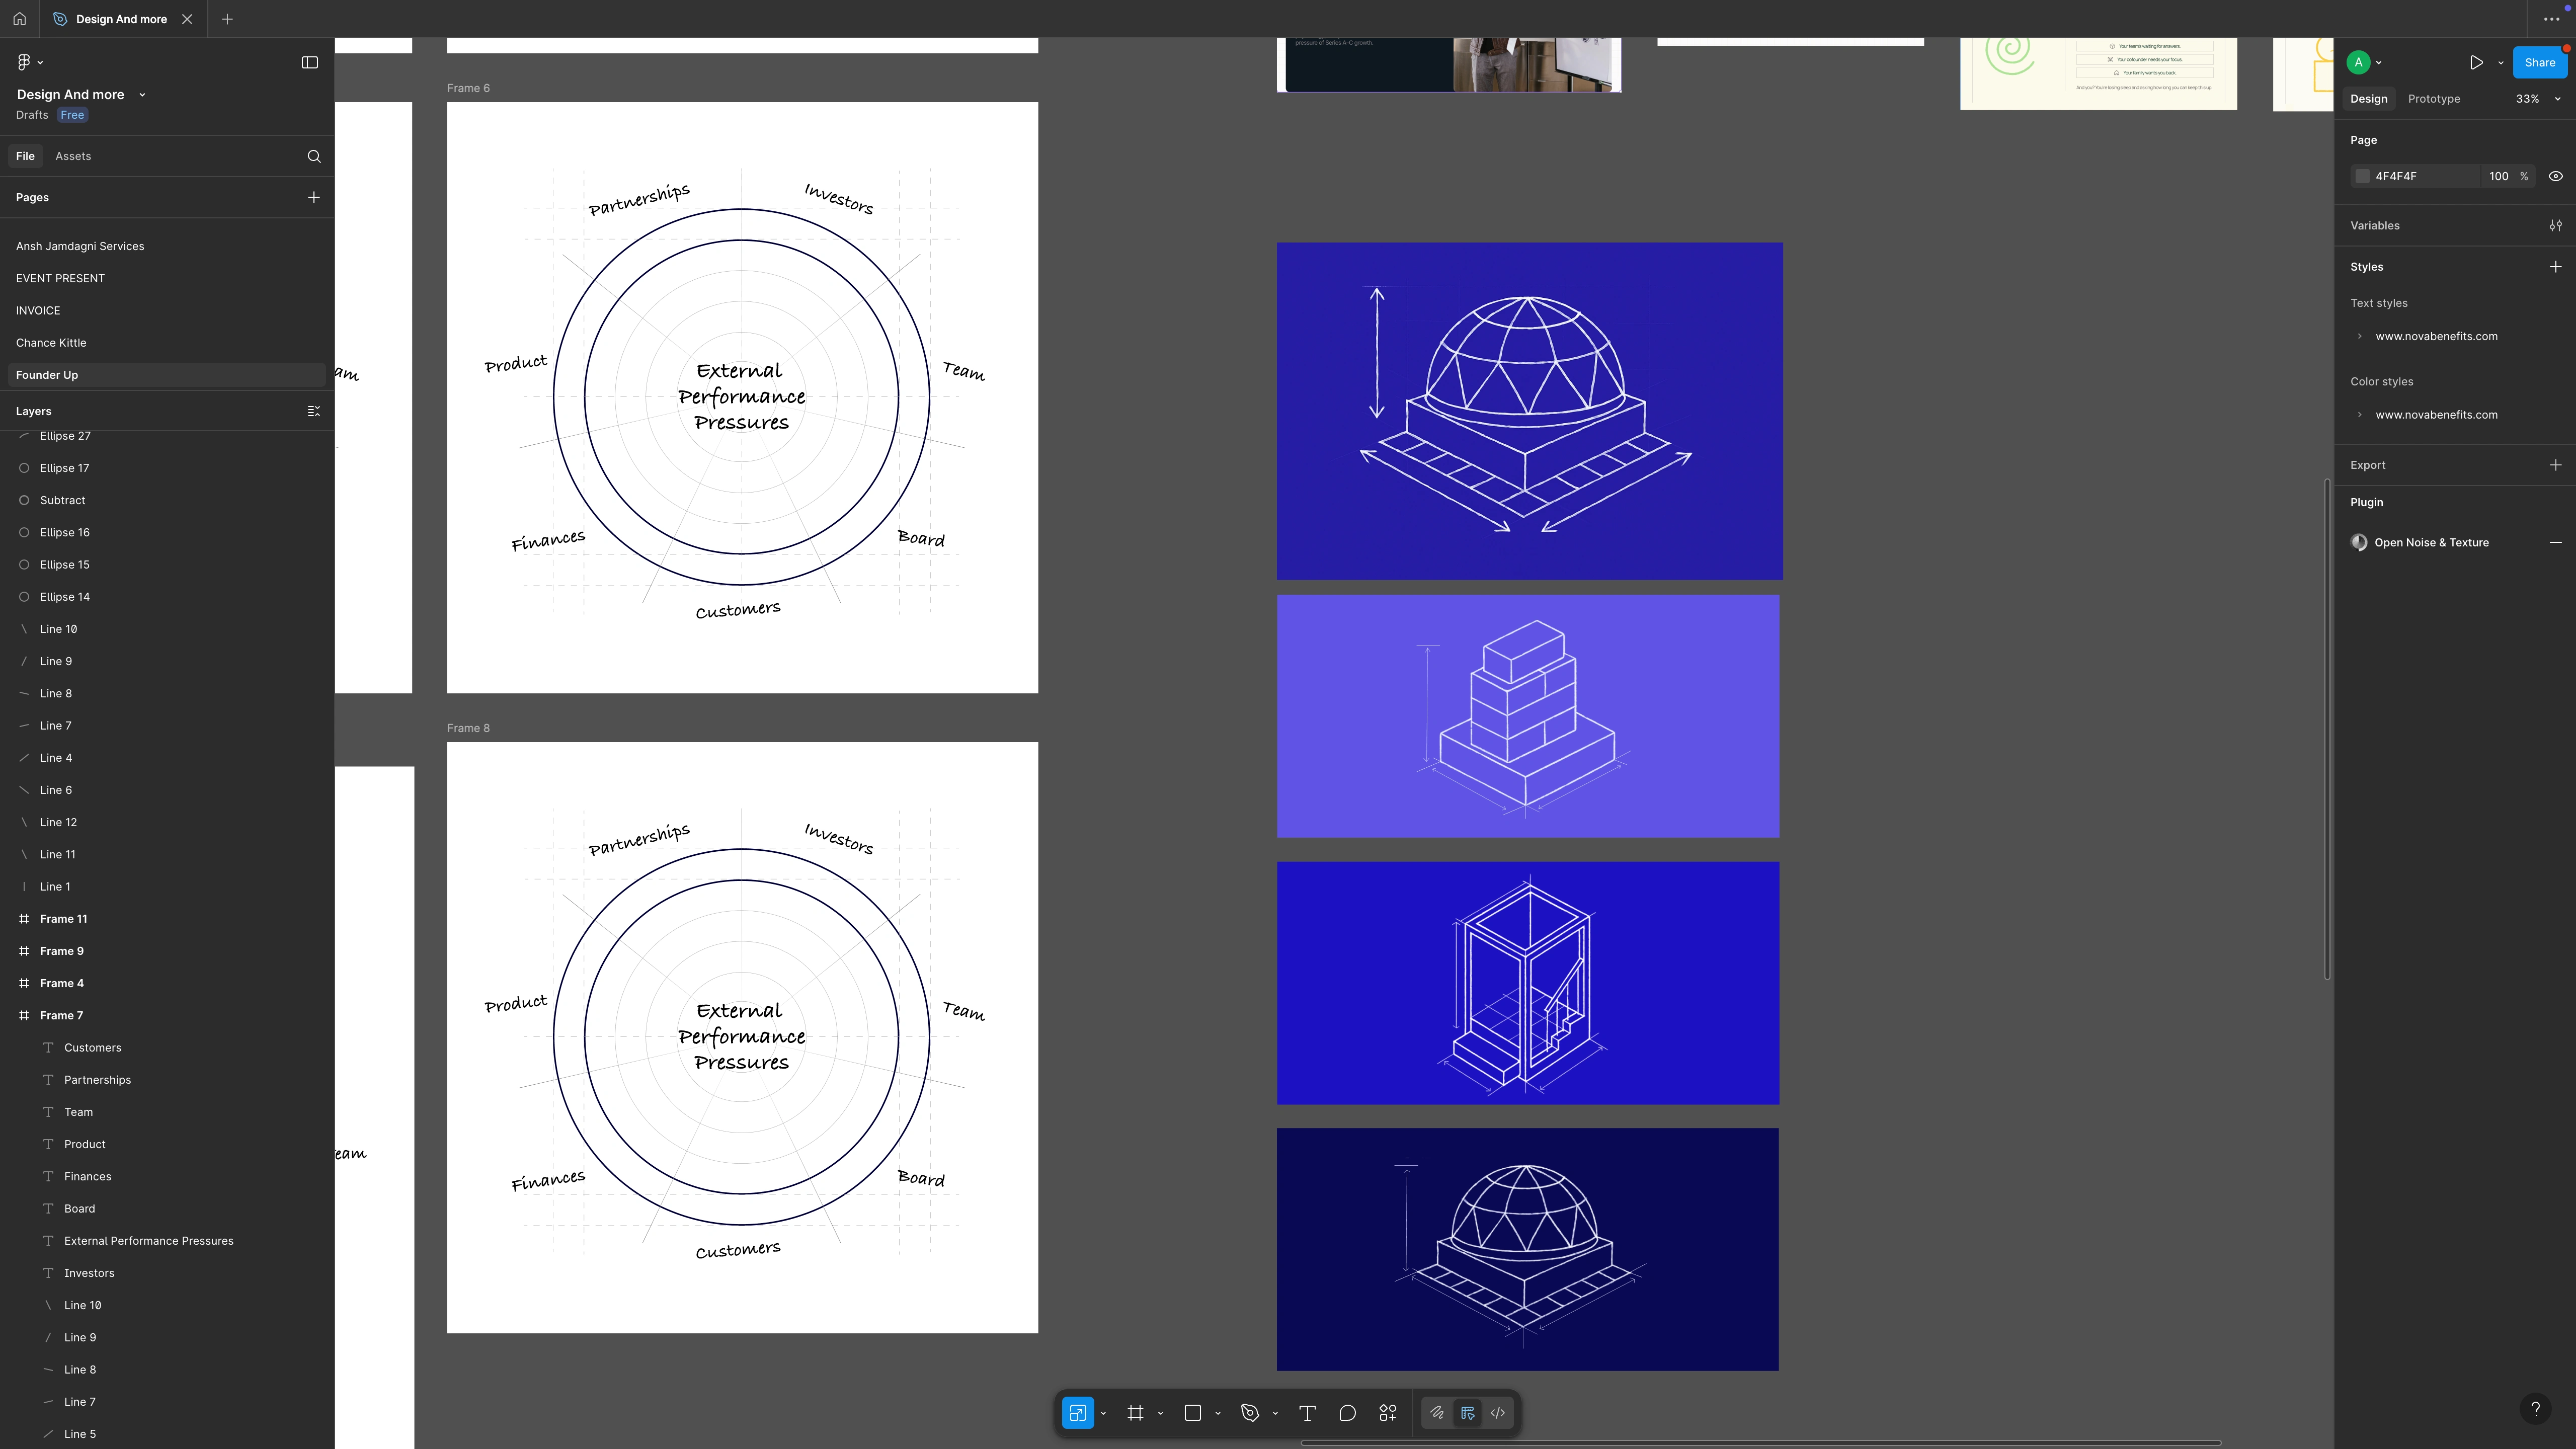Remove Open Noise & Texture plugin

coord(2555,542)
